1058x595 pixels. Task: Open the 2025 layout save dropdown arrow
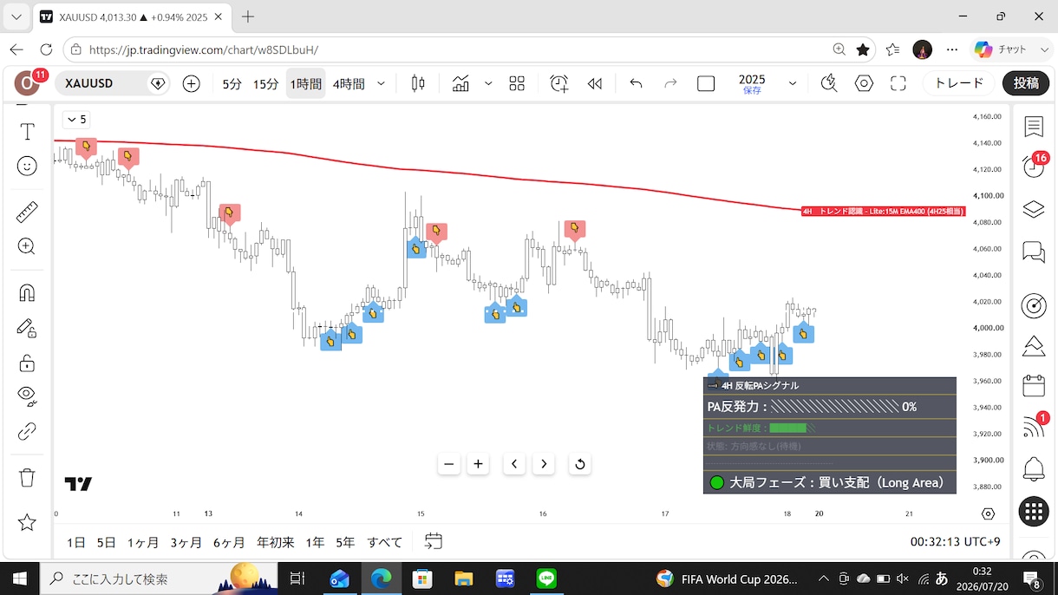point(793,83)
